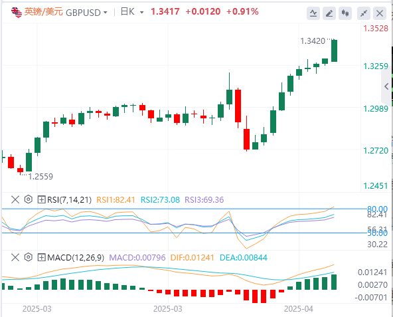Viewport: 393px width, 317px height.
Task: Click the RSI3:69.36 value
Action: (204, 200)
